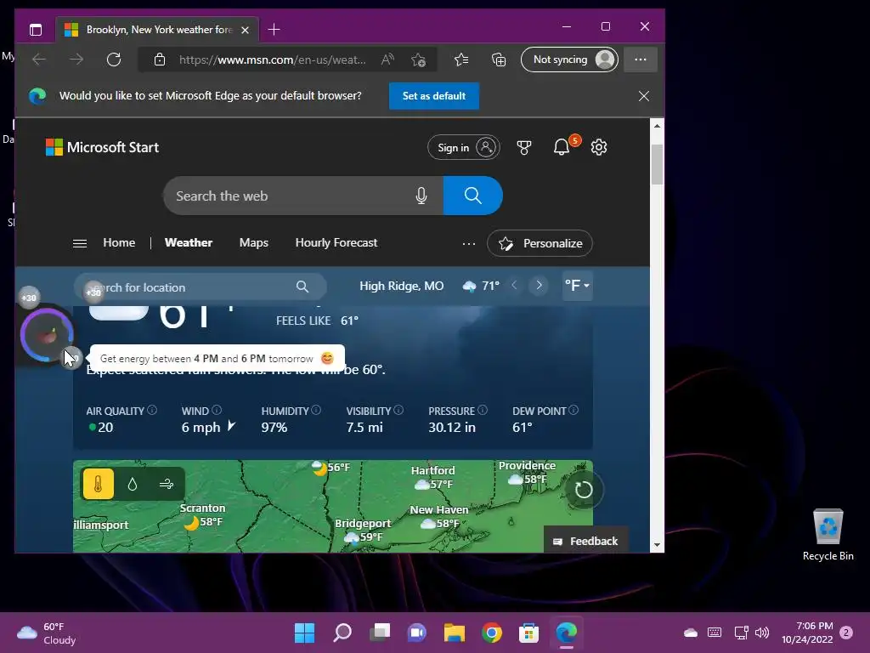
Task: Go to the Home tab
Action: pos(119,242)
